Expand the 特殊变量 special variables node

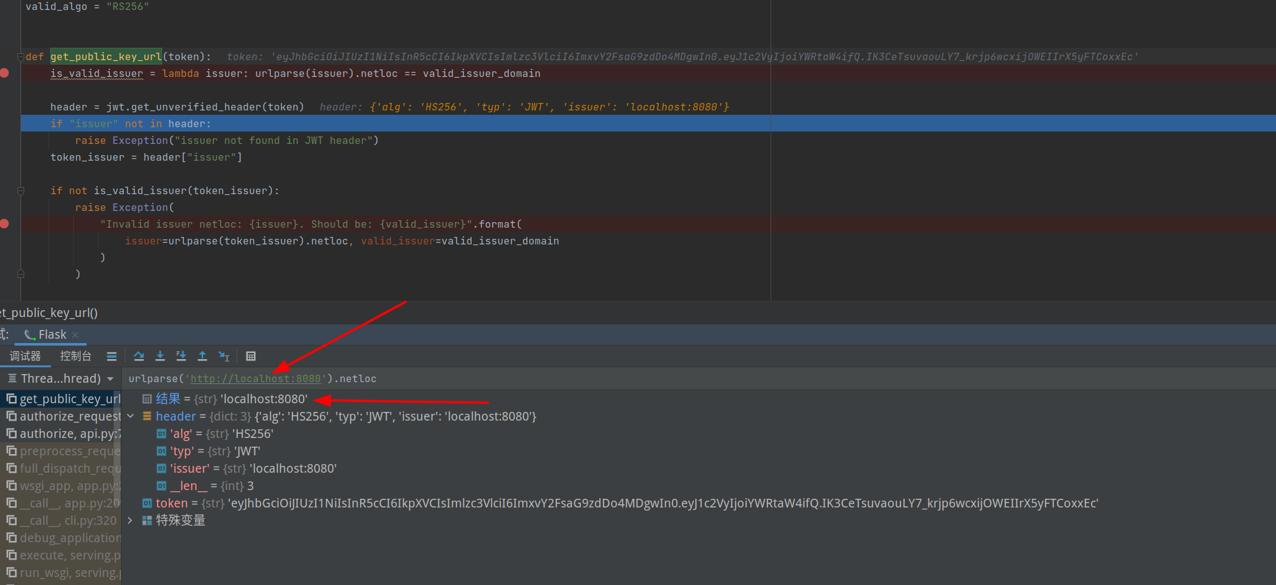click(x=130, y=520)
